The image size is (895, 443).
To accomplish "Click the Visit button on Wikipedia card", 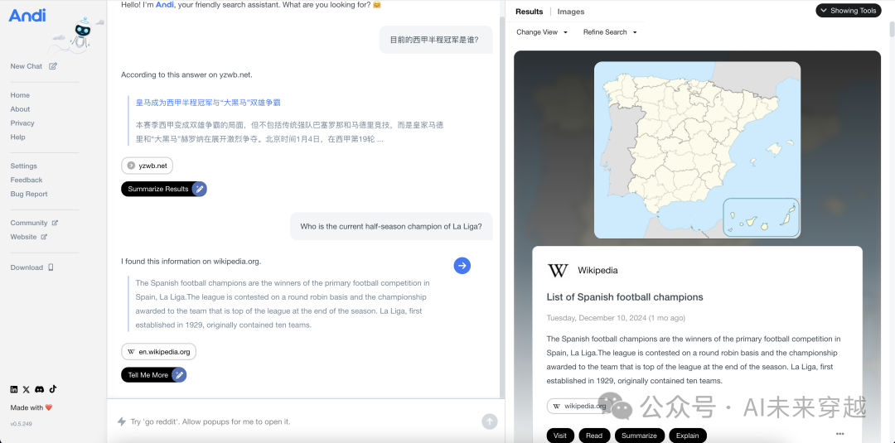I will pos(560,435).
